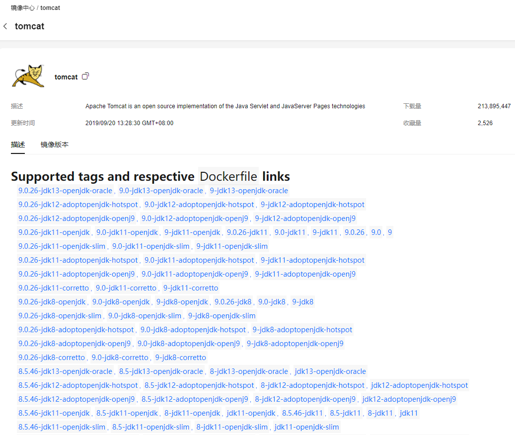Open the 8.5.46-jdk11 tag link
Image resolution: width=515 pixels, height=435 pixels.
tap(302, 413)
